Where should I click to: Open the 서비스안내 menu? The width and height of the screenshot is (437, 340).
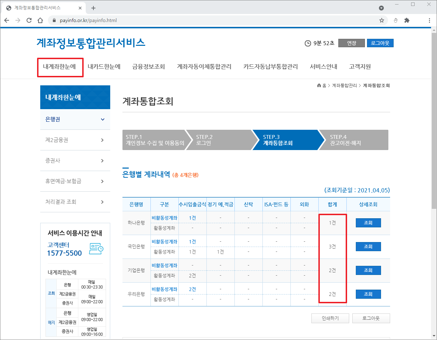pos(324,66)
